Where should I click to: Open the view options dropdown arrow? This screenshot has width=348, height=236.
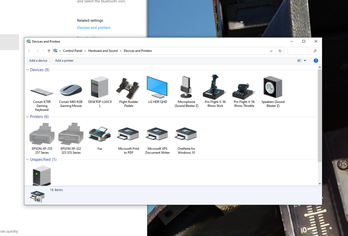click(305, 60)
